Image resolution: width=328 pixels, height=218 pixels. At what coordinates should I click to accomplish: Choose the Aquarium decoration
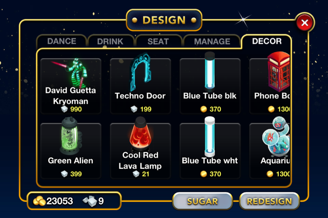click(270, 151)
